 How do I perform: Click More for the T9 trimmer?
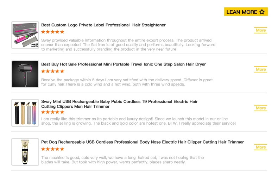(261, 108)
